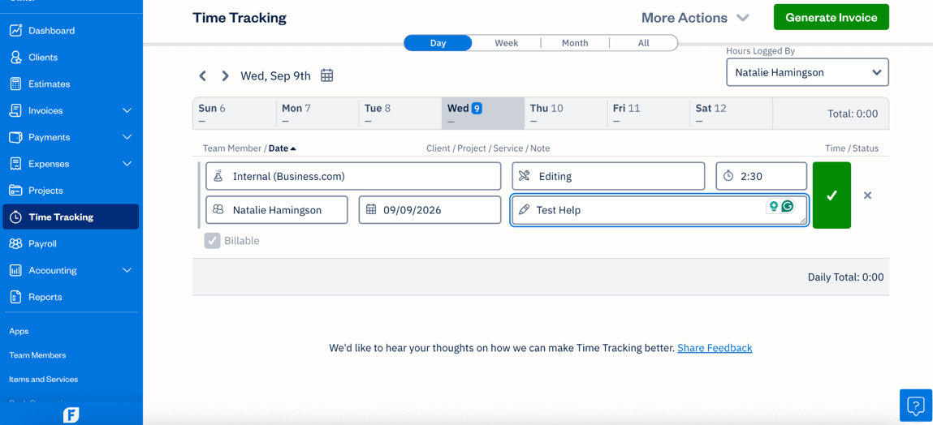The image size is (933, 425).
Task: Click the Editing service field
Action: pyautogui.click(x=608, y=176)
